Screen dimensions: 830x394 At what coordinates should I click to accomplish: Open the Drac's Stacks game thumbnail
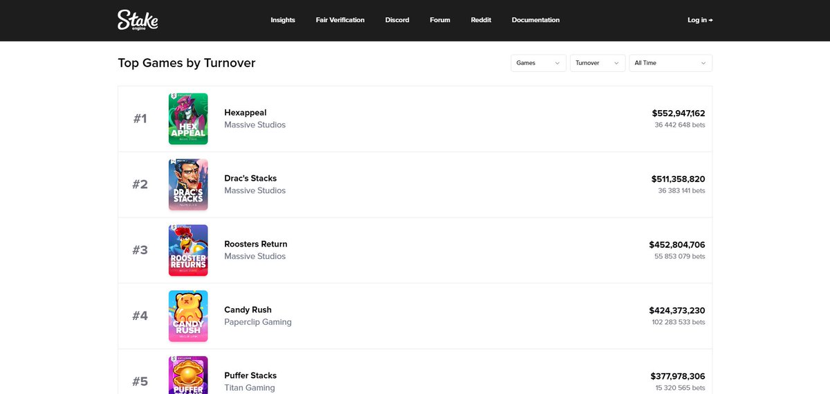(188, 185)
